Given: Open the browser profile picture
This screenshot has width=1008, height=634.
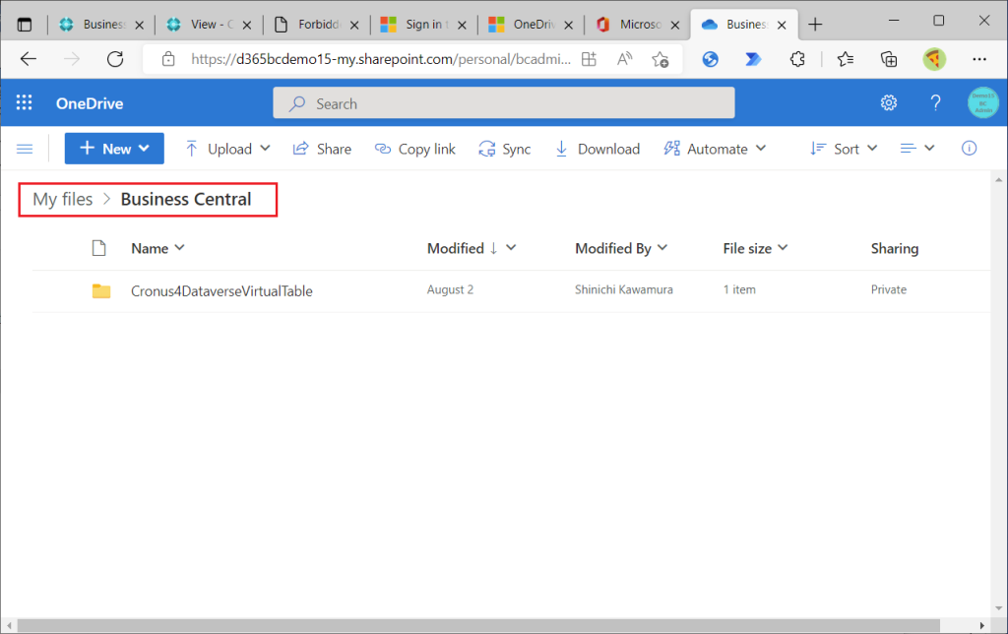Looking at the screenshot, I should pos(934,59).
